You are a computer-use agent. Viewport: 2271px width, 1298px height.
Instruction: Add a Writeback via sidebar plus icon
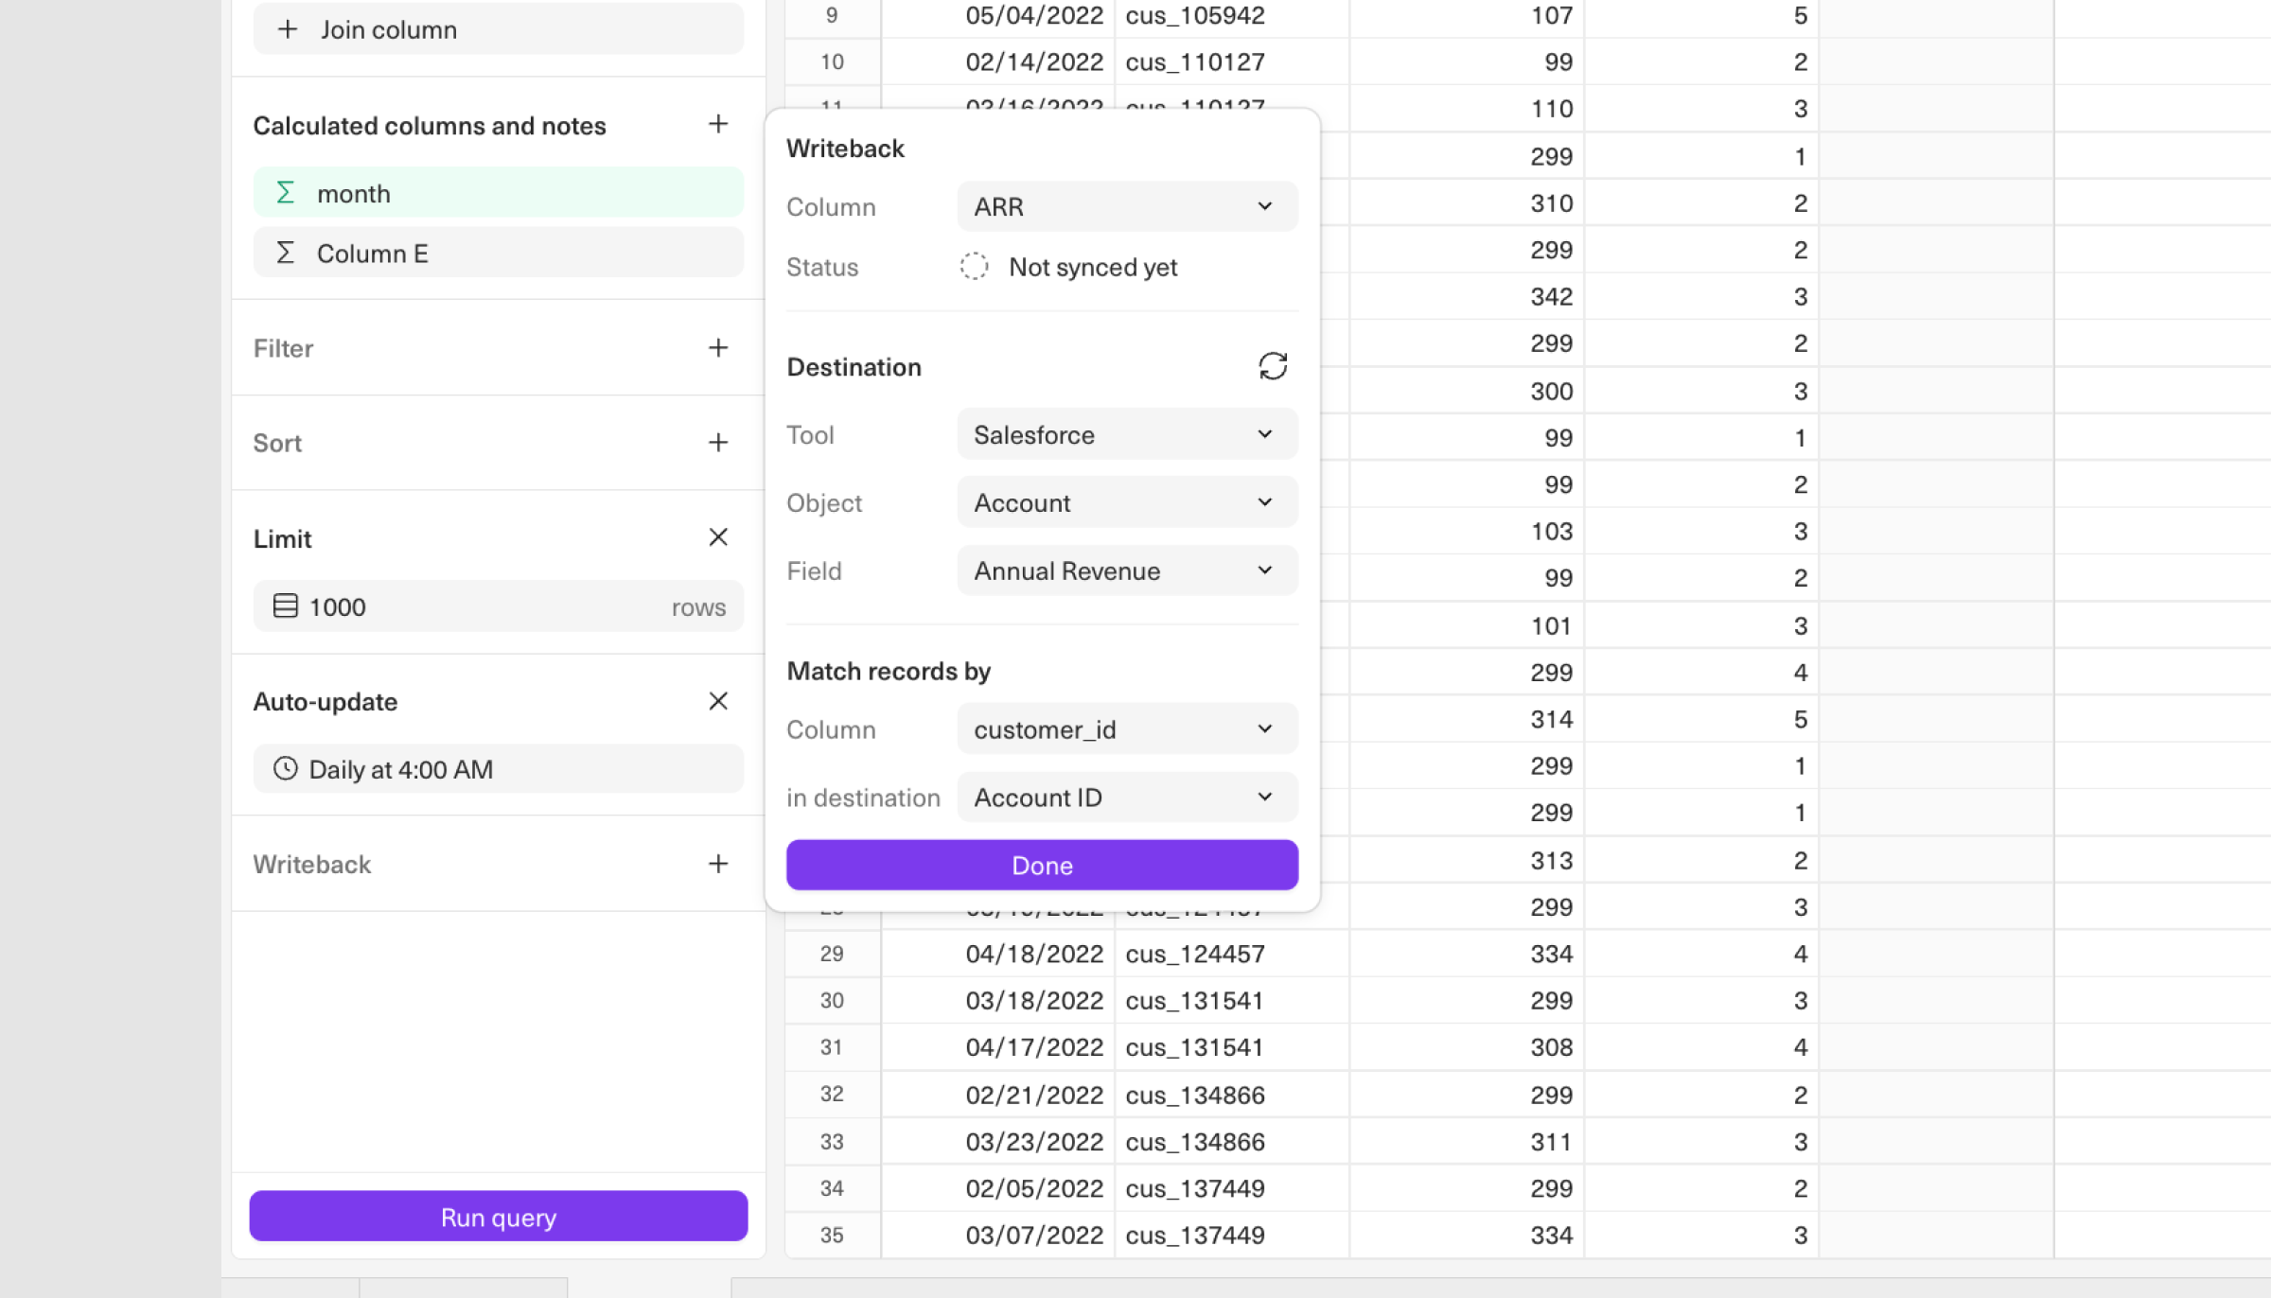[718, 863]
